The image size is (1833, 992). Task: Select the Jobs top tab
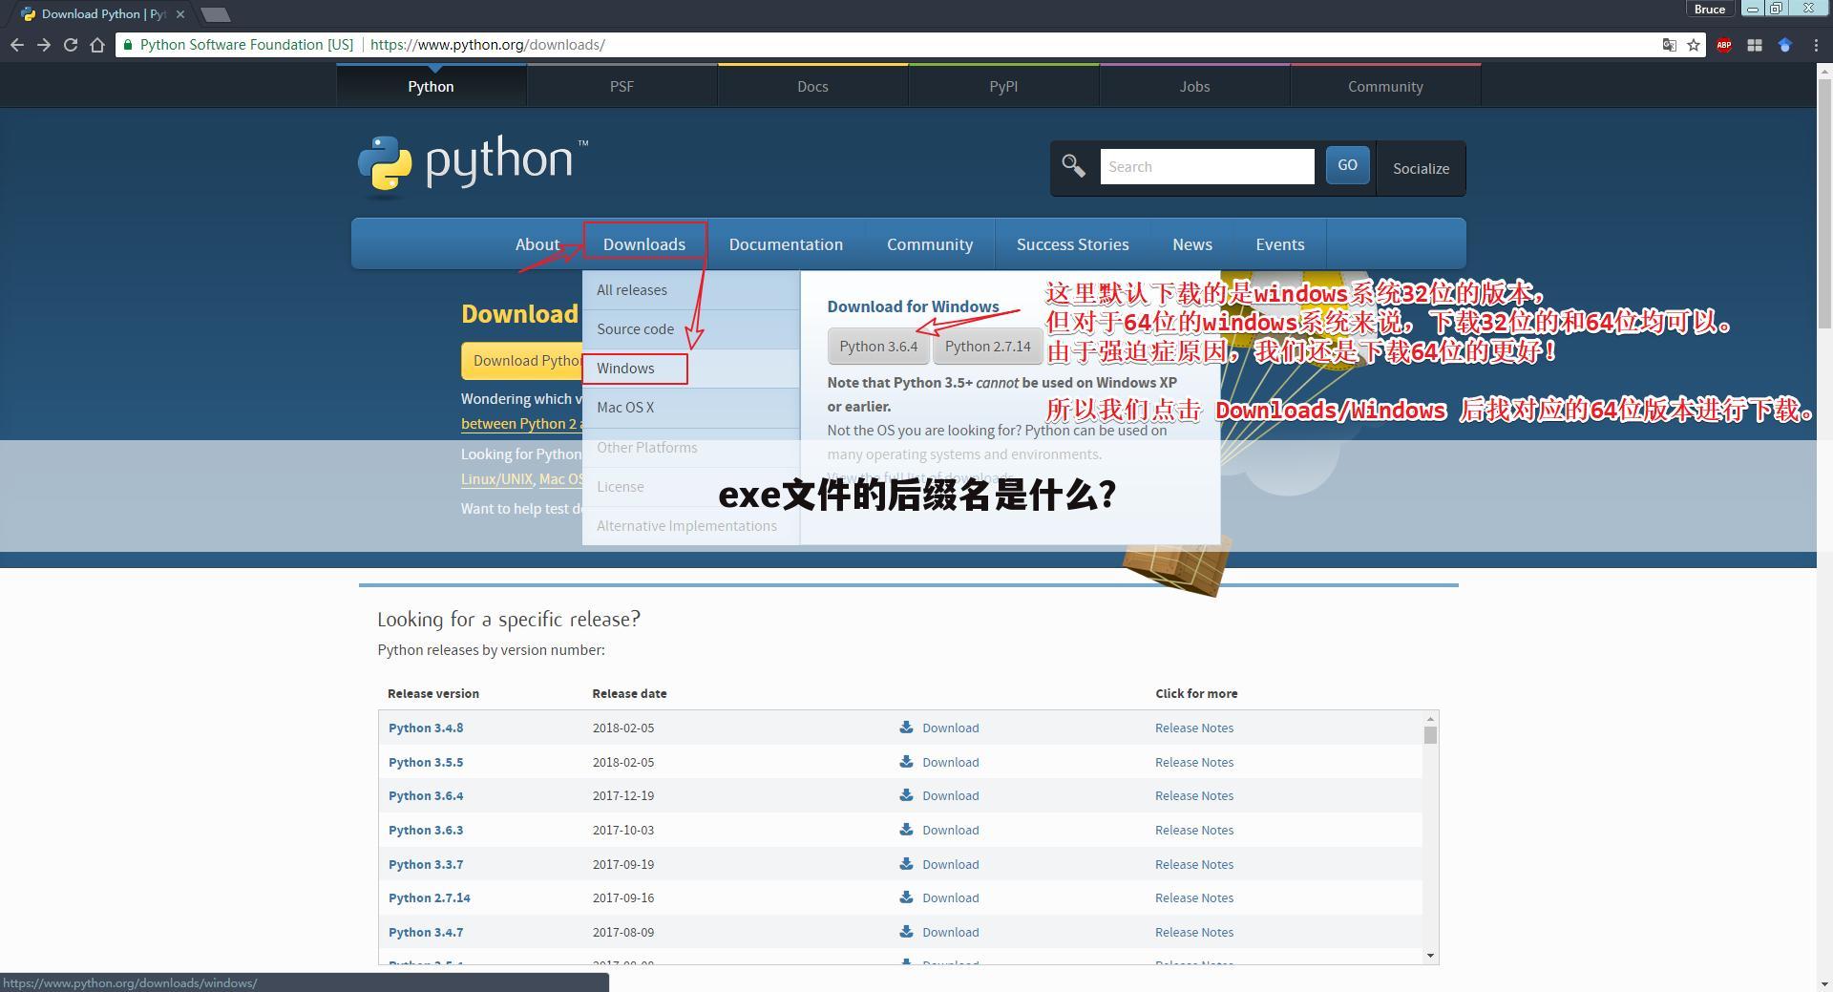pyautogui.click(x=1195, y=86)
